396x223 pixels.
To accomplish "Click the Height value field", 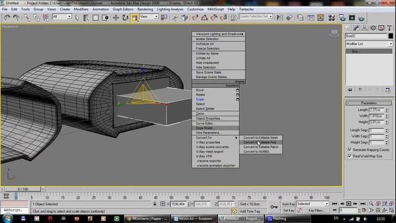I will click(377, 122).
